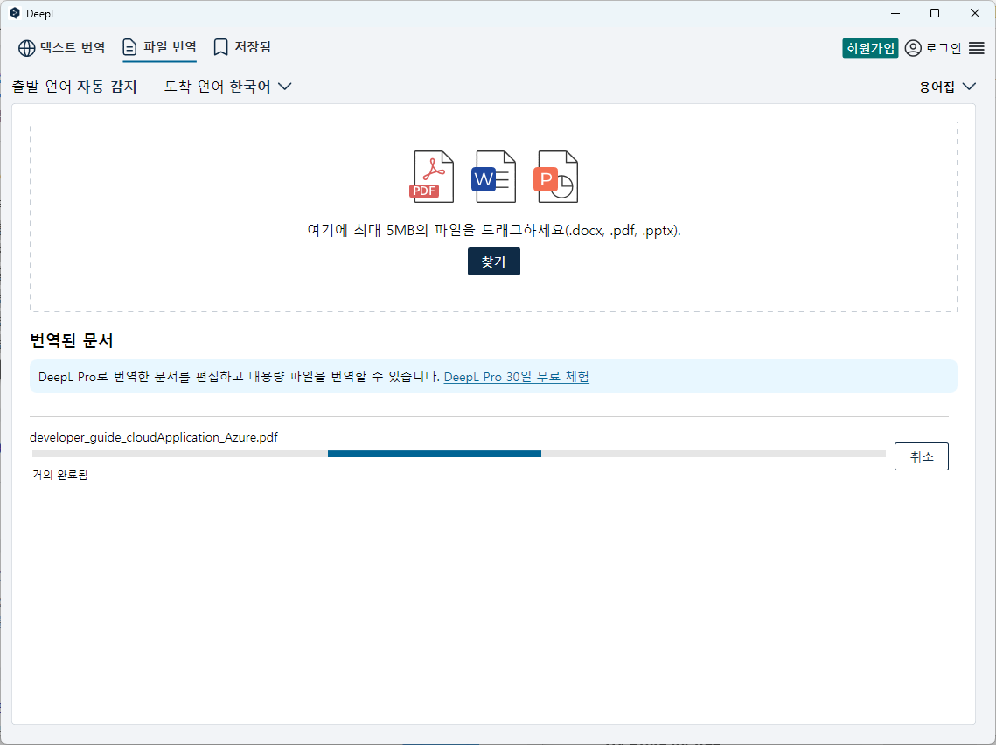Expand the 도착 언어 한국어 dropdown
This screenshot has height=745, width=996.
coord(227,87)
